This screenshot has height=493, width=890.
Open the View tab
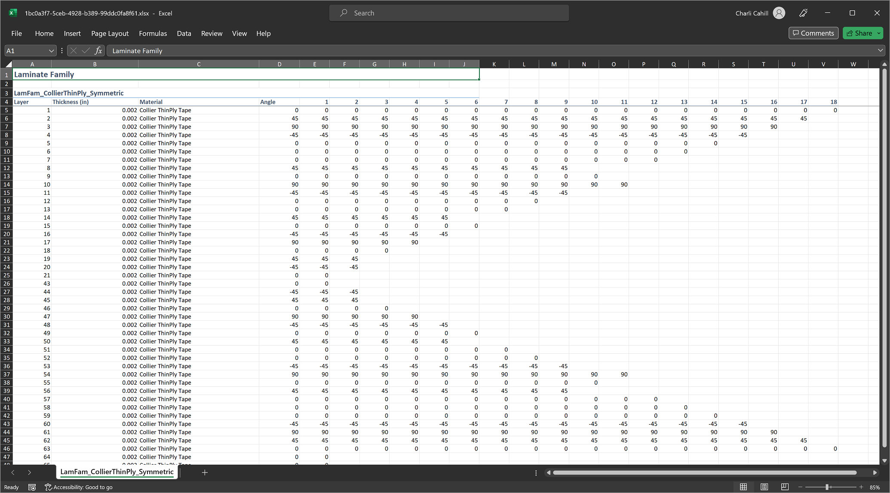click(x=239, y=33)
